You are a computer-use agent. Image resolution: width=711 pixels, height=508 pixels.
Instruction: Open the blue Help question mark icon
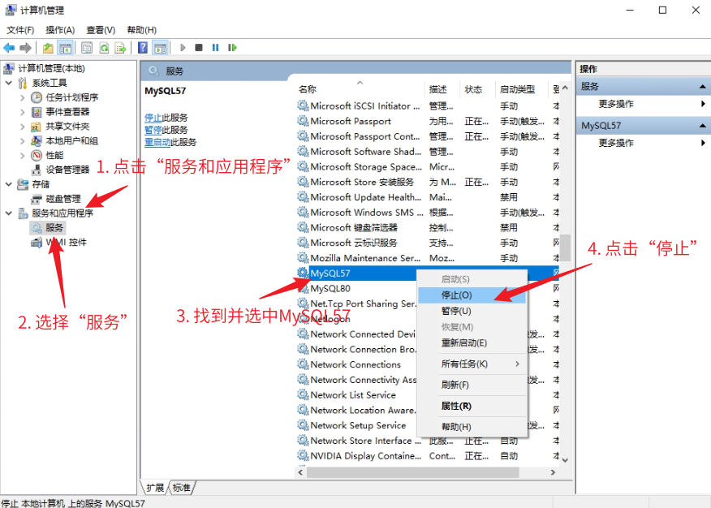pyautogui.click(x=143, y=48)
